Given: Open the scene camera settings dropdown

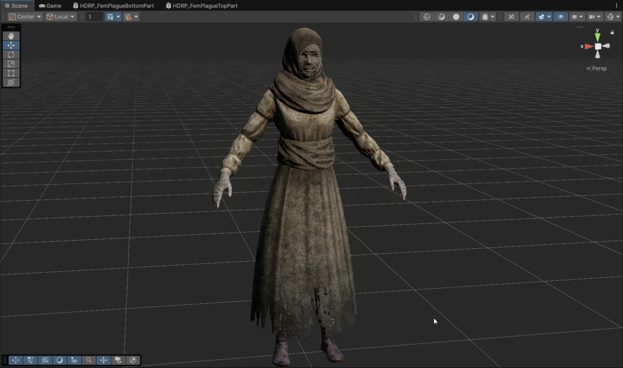Looking at the screenshot, I should click(x=595, y=17).
